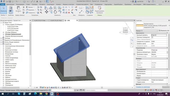Expand the Крыши family category
Viewport: 170px width, 96px height.
[x=3, y=74]
